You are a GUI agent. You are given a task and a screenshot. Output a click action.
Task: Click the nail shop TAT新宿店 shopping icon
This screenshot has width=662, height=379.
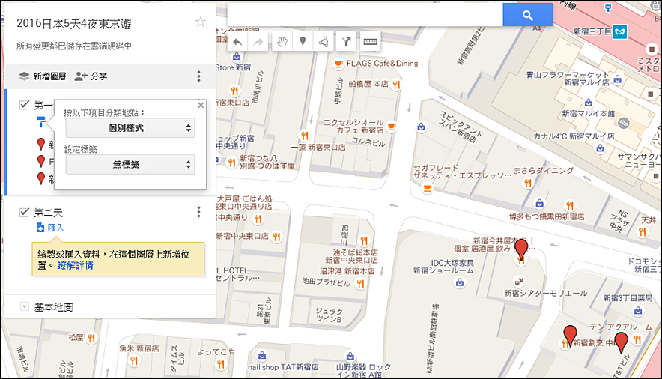(262, 355)
